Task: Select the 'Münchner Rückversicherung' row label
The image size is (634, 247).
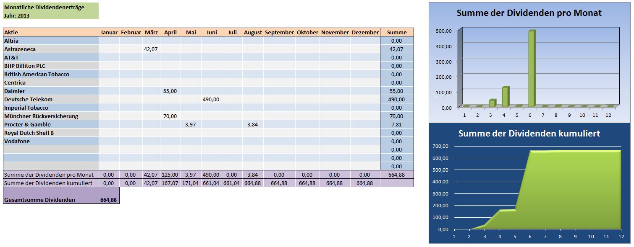Action: tap(51, 116)
